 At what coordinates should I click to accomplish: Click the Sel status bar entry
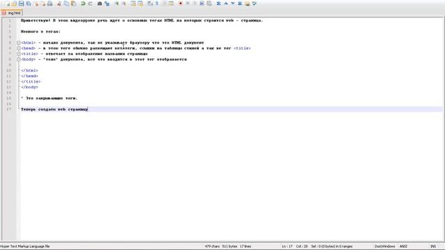click(332, 247)
